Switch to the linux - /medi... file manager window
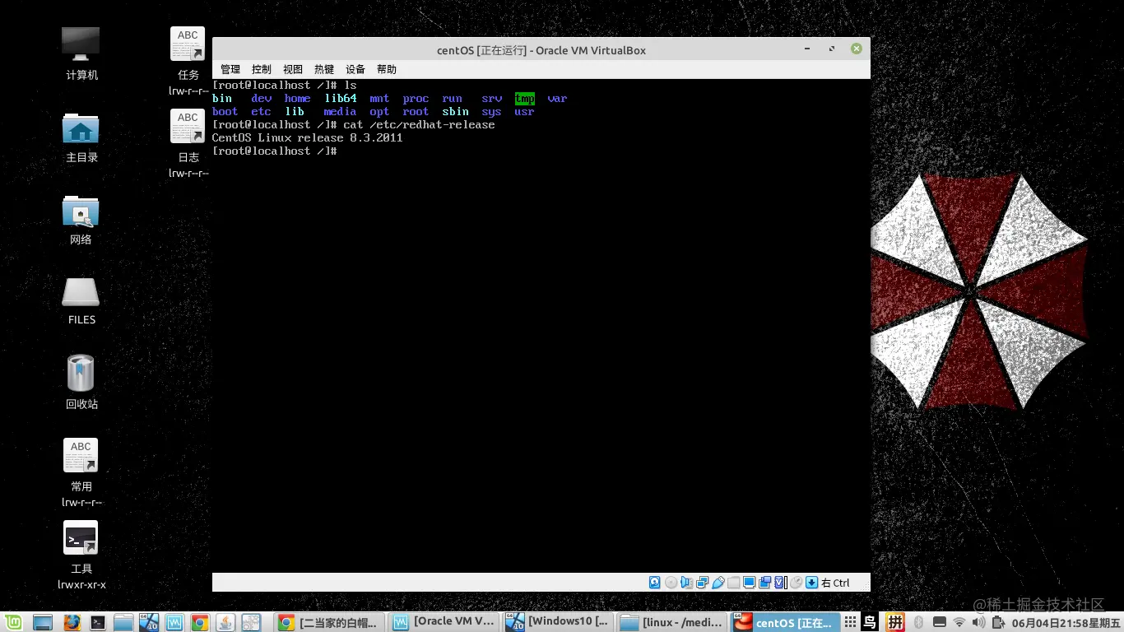The height and width of the screenshot is (632, 1124). pyautogui.click(x=672, y=622)
